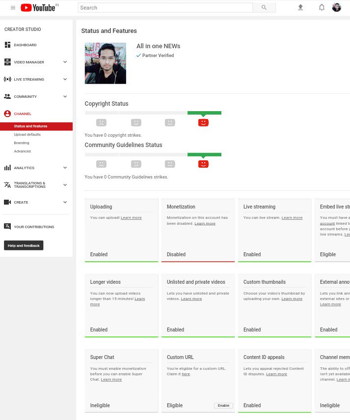Open the hamburger guide menu
350x420 pixels.
(13, 8)
